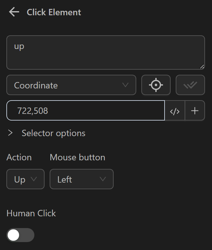
Task: Click the double-checkmark verify selector icon
Action: 190,85
